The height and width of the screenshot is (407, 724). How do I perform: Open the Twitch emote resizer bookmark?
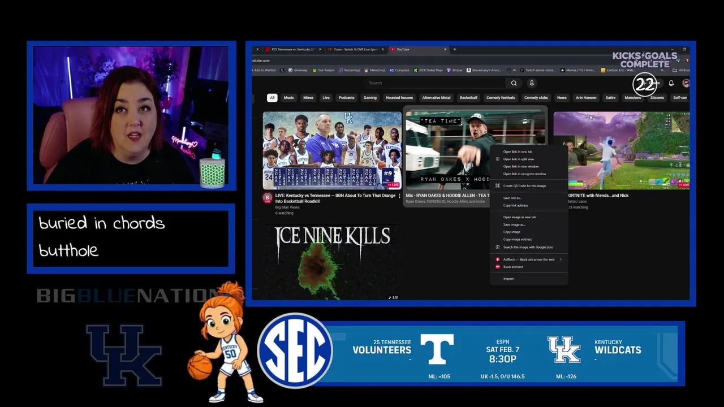tap(538, 70)
